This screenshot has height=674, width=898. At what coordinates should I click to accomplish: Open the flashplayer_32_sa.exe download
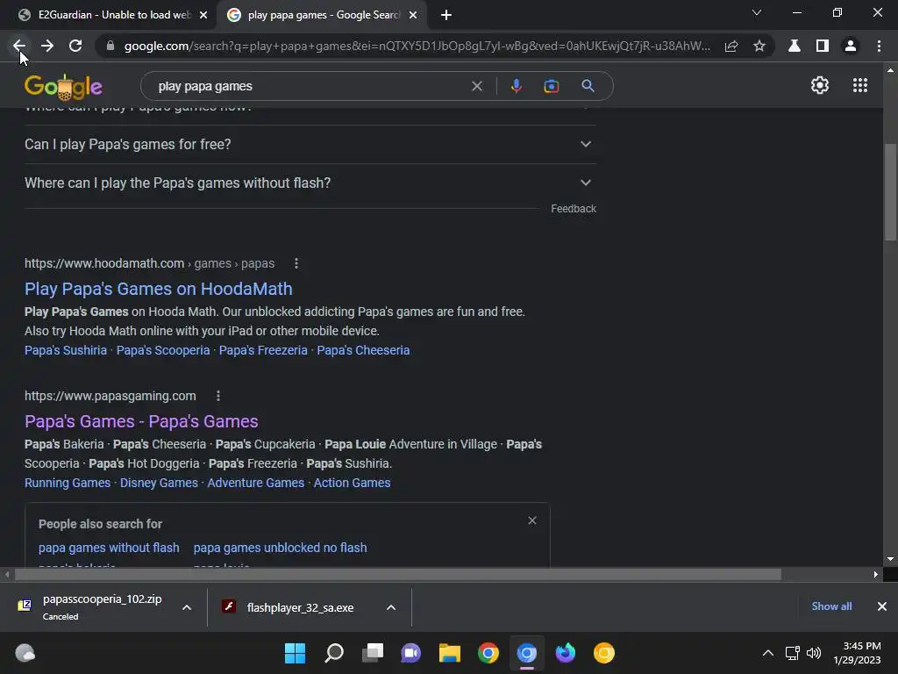(x=299, y=607)
